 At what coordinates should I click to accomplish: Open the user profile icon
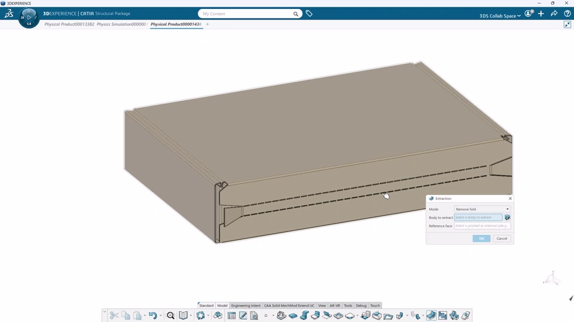528,14
